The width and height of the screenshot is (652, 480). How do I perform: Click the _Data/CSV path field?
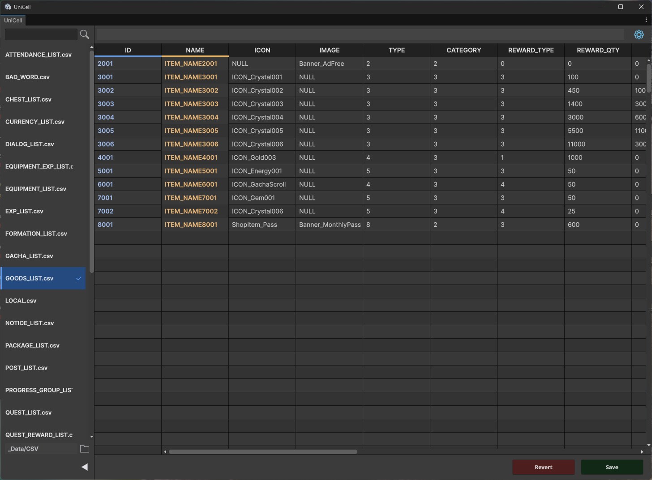pyautogui.click(x=41, y=449)
